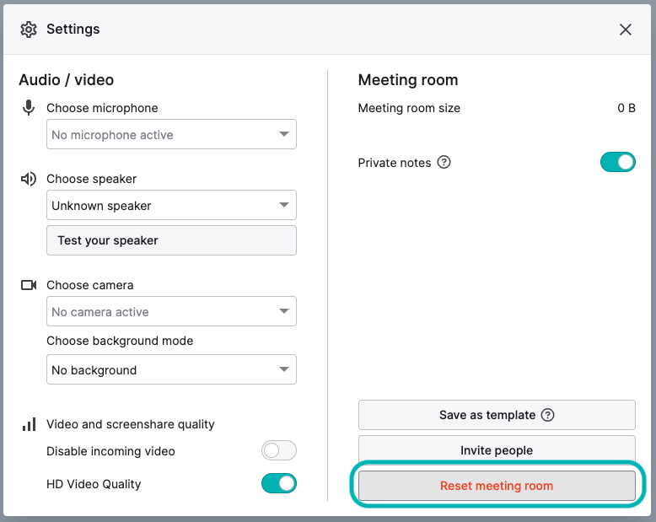Expand the No background mode dropdown
This screenshot has height=522, width=656.
click(x=171, y=369)
